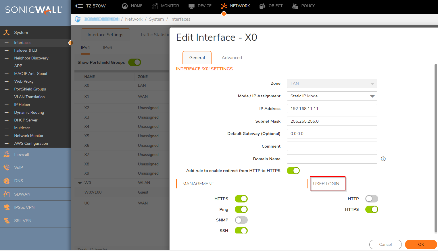This screenshot has height=251, width=438.
Task: Open the MONITOR top menu
Action: (x=166, y=6)
